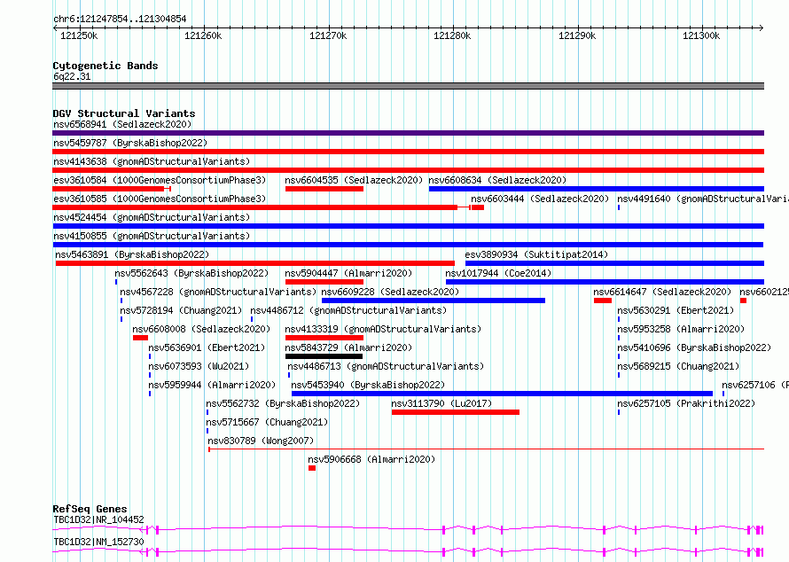The image size is (789, 562).
Task: Click the red nsv6604535 variant bar
Action: (x=324, y=189)
